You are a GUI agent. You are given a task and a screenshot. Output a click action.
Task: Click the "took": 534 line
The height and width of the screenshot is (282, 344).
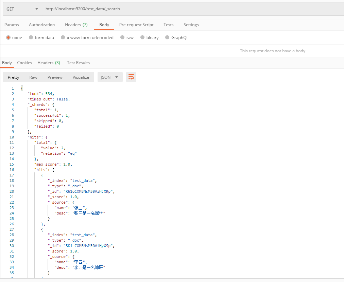click(41, 94)
